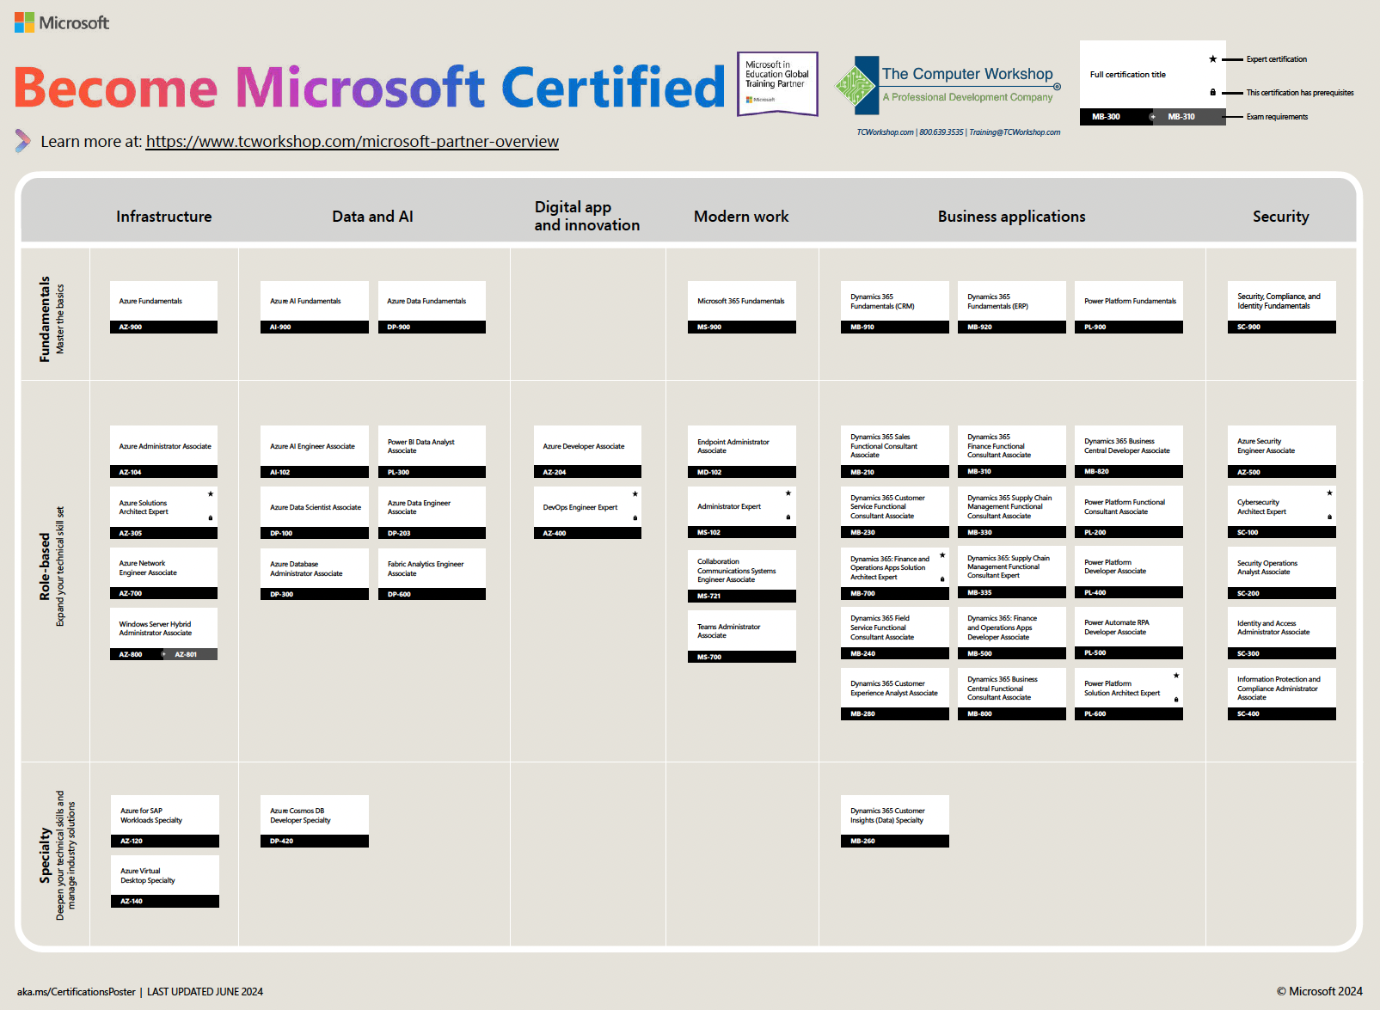
Task: Click the Teams Administrator Associate MS-700 card
Action: (x=742, y=637)
